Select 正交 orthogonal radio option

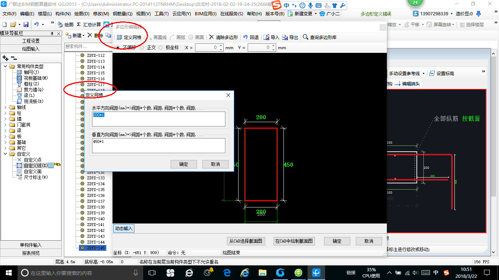[142, 48]
